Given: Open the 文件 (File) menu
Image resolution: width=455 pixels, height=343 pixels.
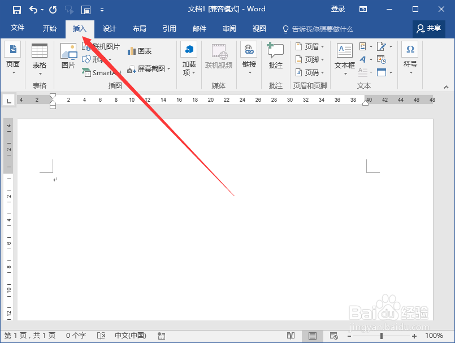Looking at the screenshot, I should coord(18,28).
